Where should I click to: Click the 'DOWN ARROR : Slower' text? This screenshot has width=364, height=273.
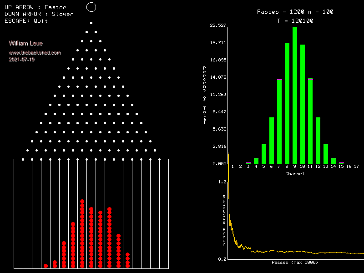tap(39, 14)
